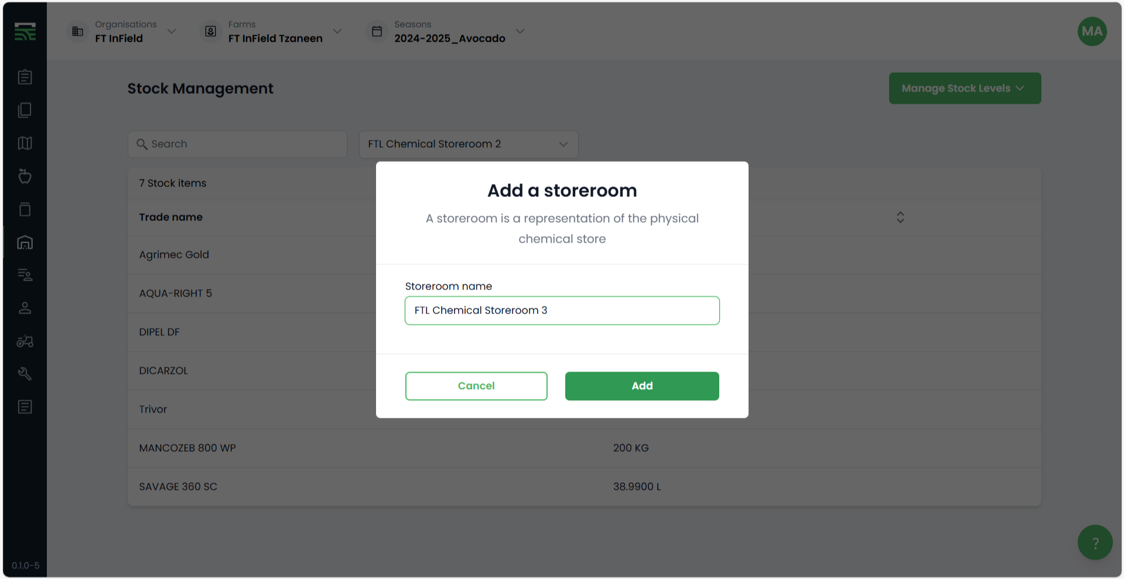Open the tractor equipment sidebar icon
The width and height of the screenshot is (1124, 579).
pyautogui.click(x=25, y=341)
